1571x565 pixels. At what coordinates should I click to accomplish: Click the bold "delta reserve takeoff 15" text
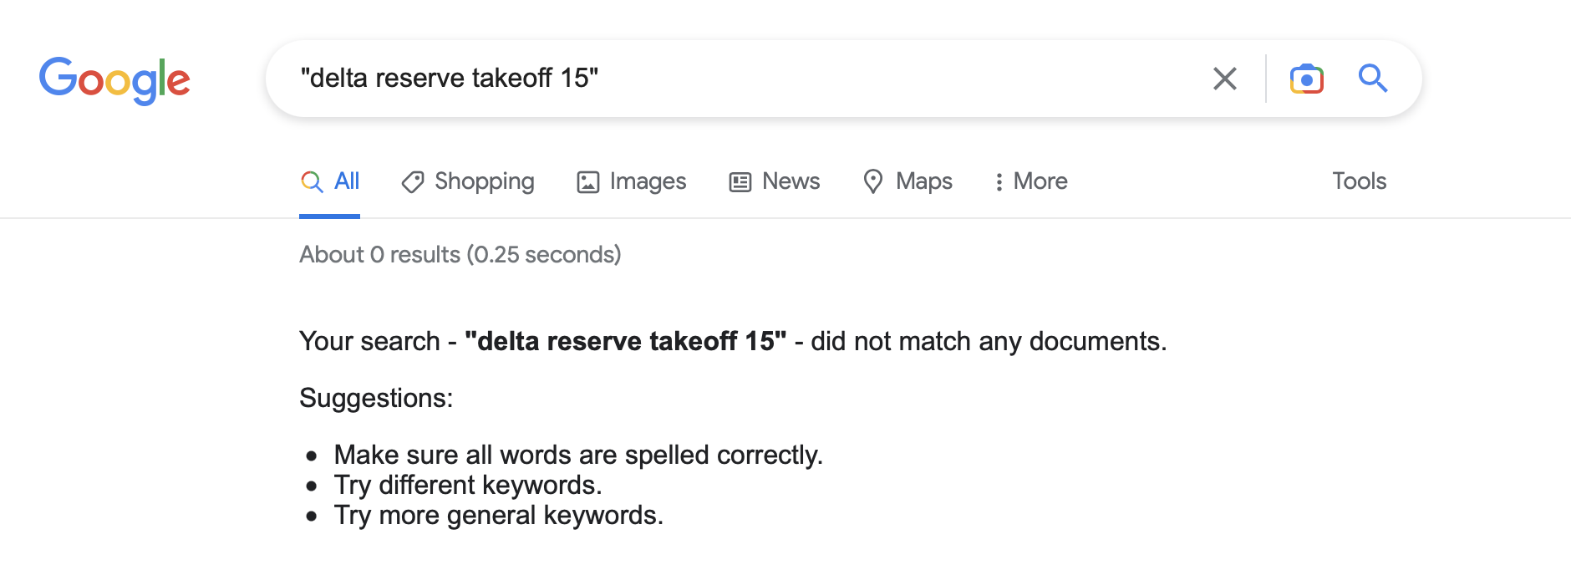coord(625,341)
